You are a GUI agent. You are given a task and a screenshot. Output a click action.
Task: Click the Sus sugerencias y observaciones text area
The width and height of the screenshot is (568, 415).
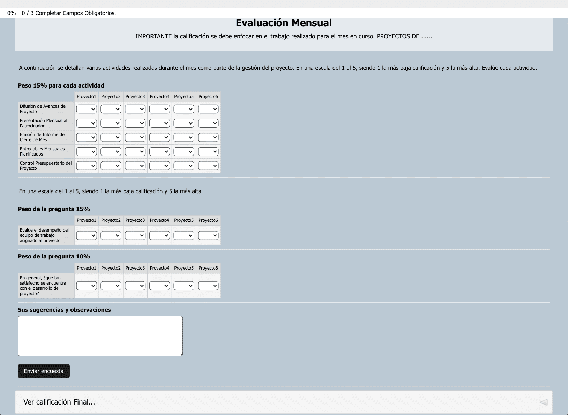tap(100, 336)
